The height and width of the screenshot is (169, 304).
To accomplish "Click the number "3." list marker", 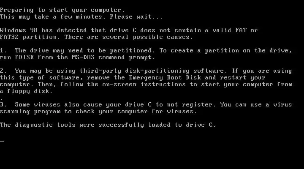I will 3,105.
